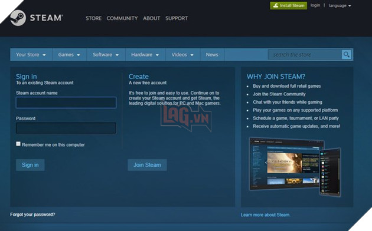
Task: Expand the Games dropdown
Action: point(69,55)
